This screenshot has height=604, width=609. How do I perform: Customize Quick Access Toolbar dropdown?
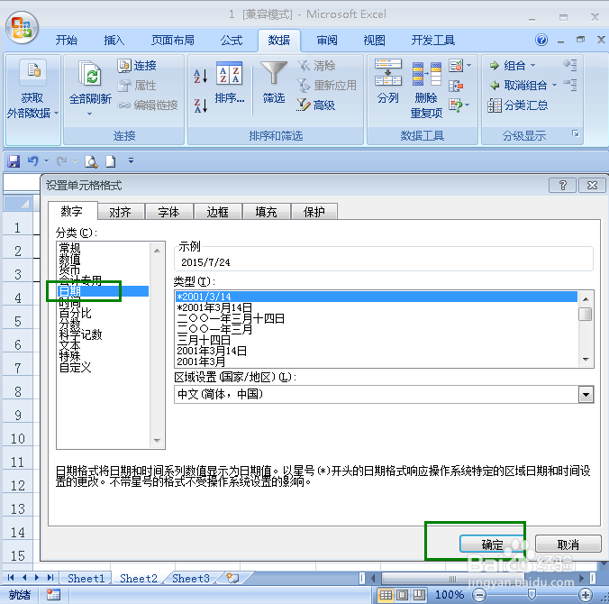coord(131,160)
